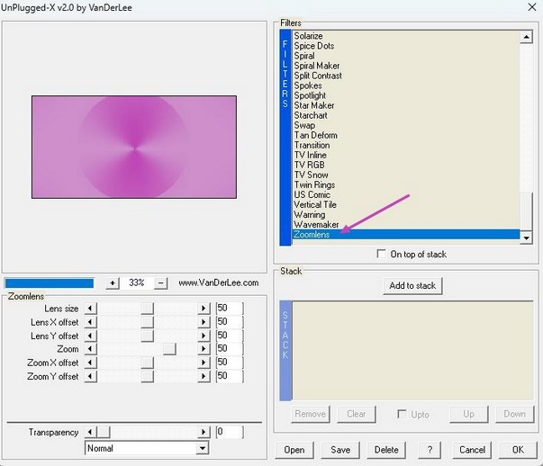Visit the www.VanDerLee.com link

(x=219, y=282)
